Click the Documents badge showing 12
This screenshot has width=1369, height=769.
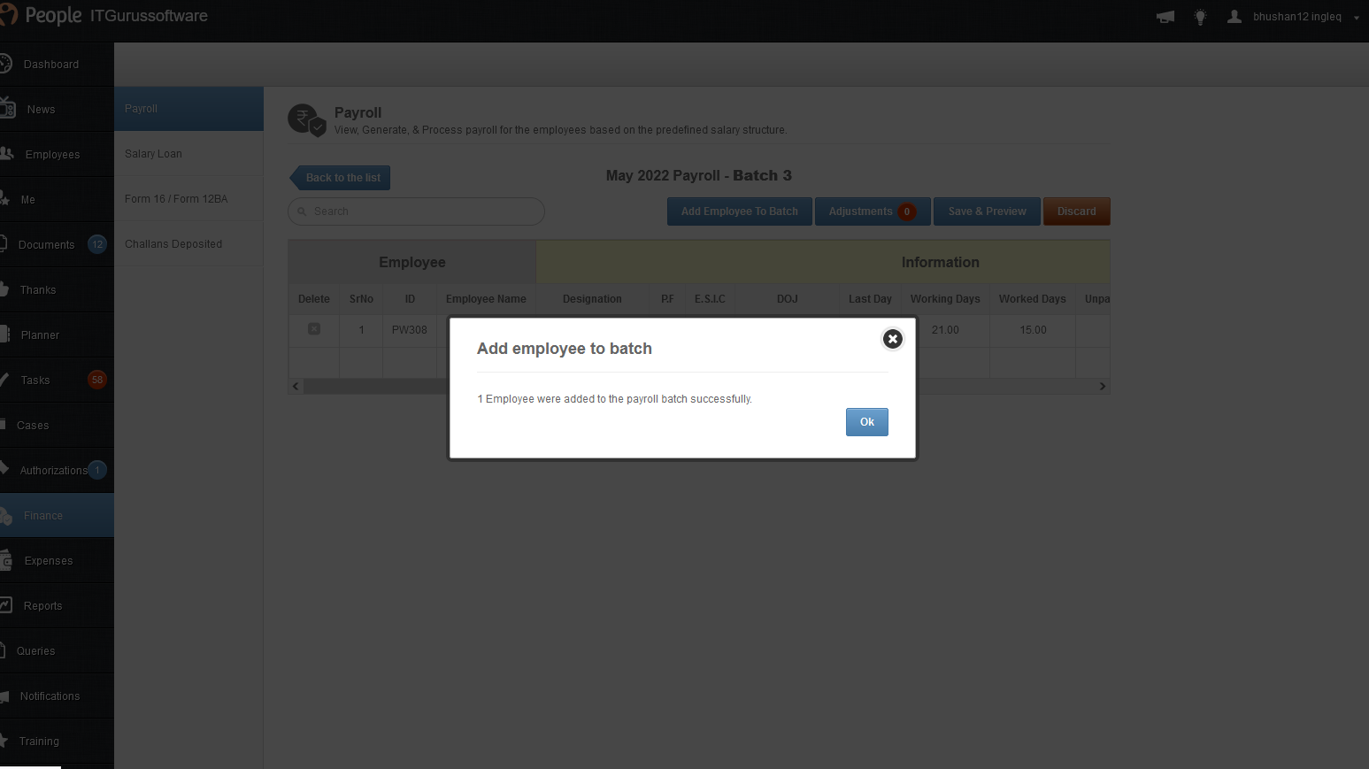[x=97, y=244]
